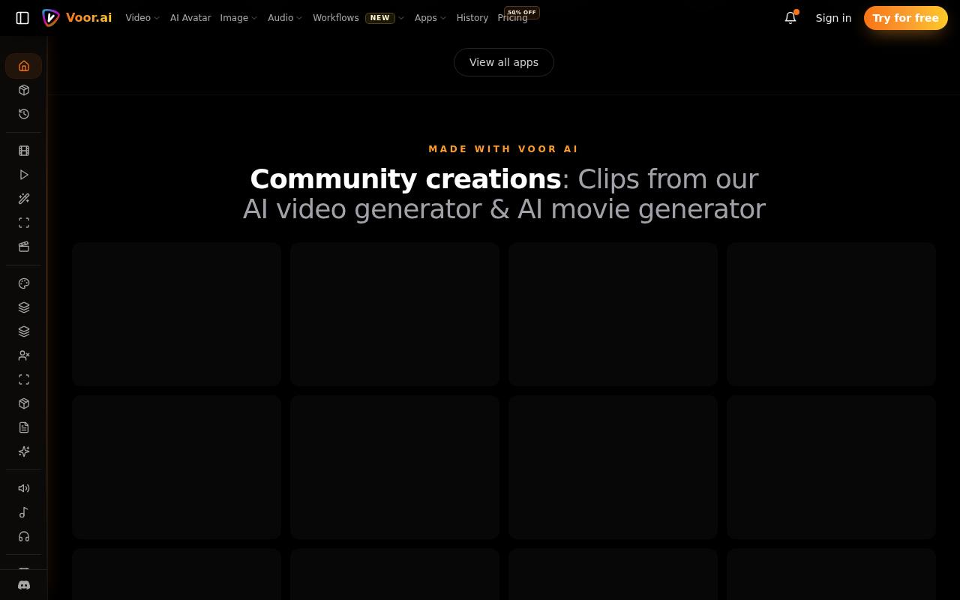Open the magic wand sidebar tool

coord(24,199)
